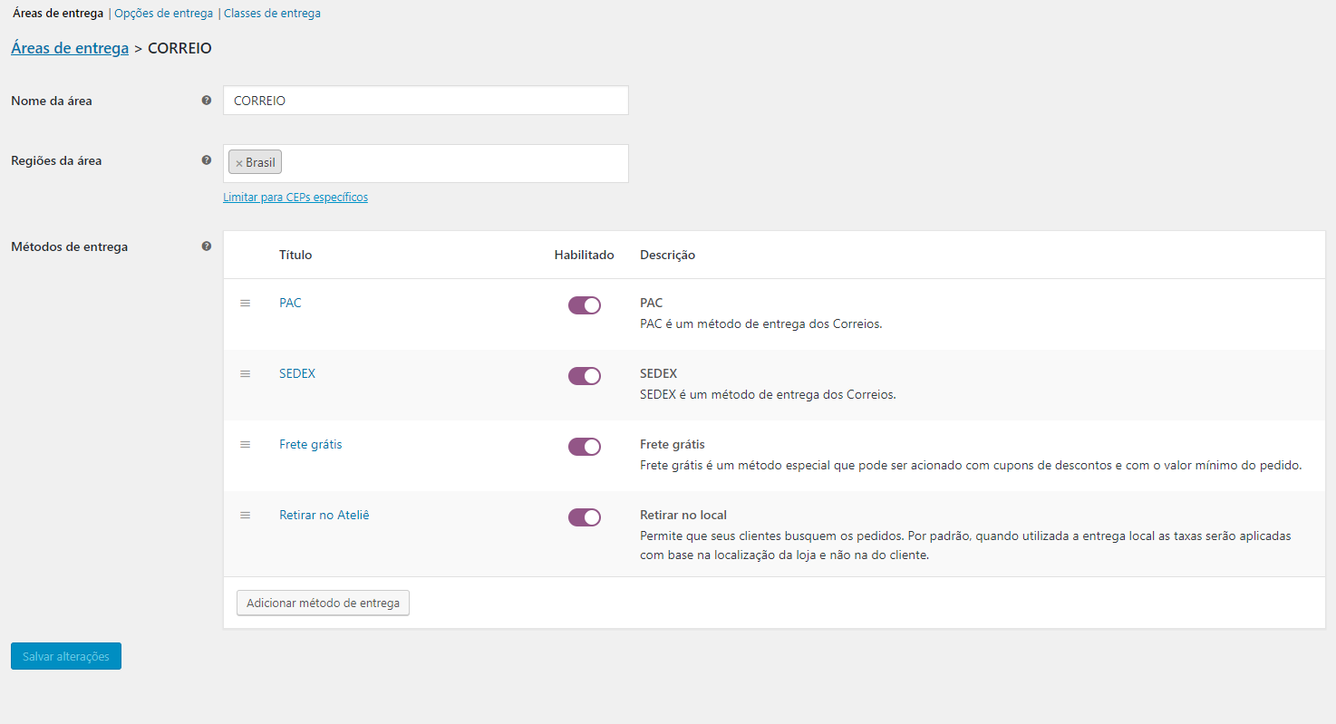Click inside the Nome da área text field
The image size is (1336, 724).
tap(425, 100)
